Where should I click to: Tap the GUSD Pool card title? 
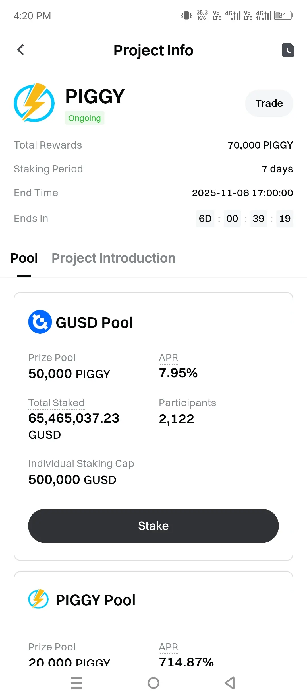pos(94,323)
